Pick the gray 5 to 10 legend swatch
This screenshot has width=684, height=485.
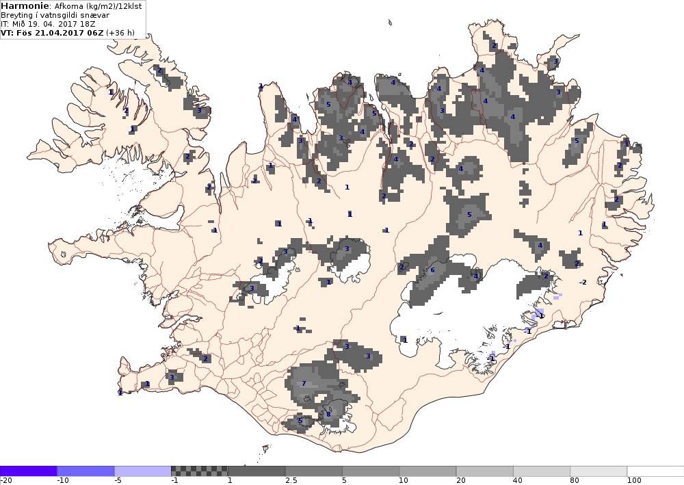(371, 471)
